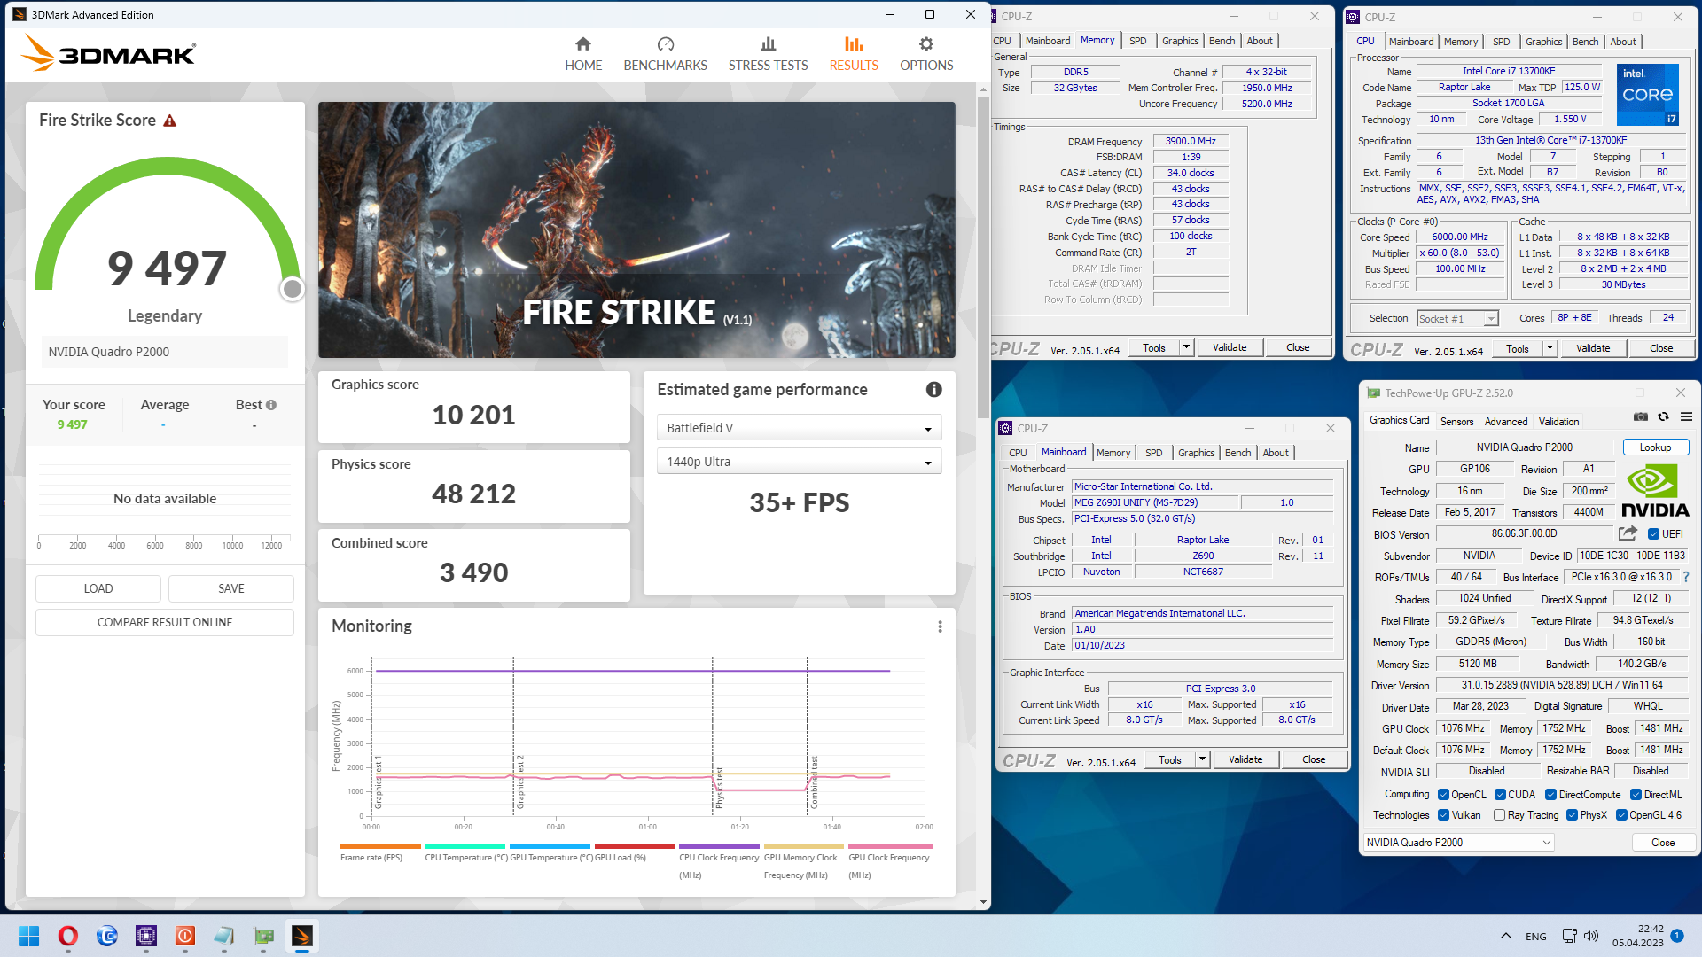Expand Tools arrow in CPU-Z CPU window
1702x957 pixels.
coord(1550,348)
